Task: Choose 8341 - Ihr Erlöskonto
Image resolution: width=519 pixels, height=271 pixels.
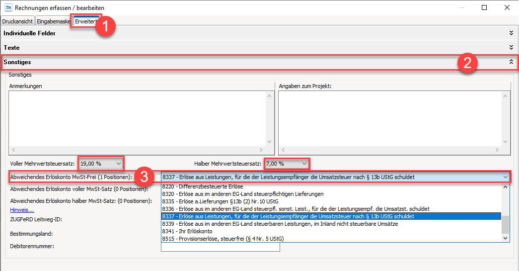Action: 187,231
